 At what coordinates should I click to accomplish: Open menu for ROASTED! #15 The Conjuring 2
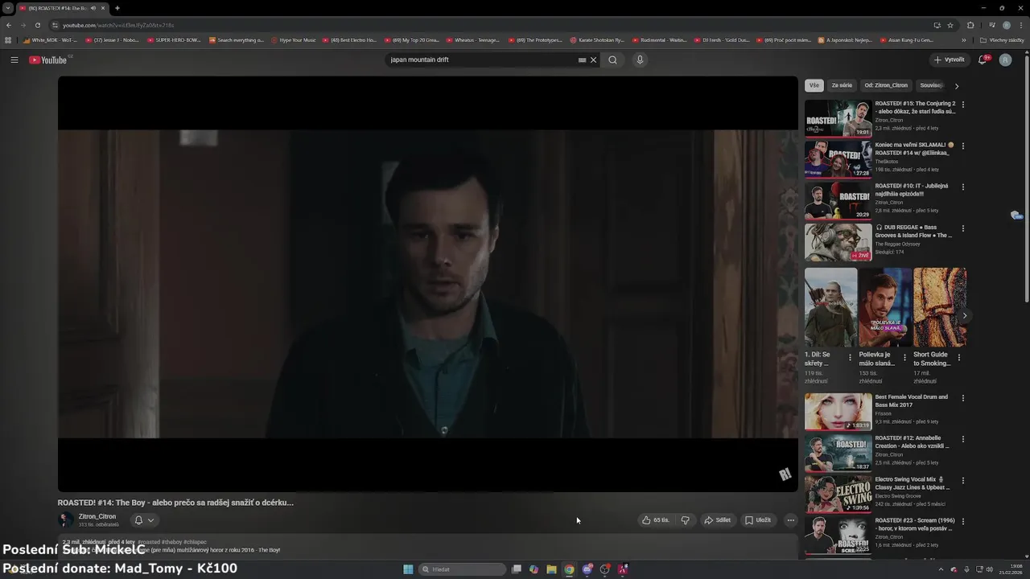click(x=963, y=105)
